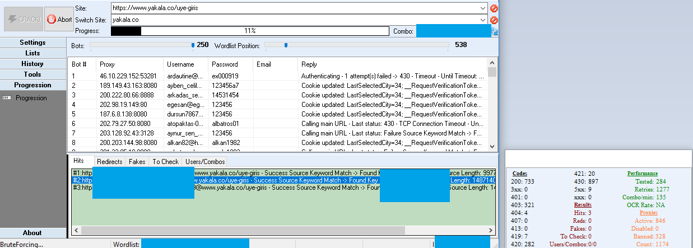This screenshot has height=248, width=693.
Task: Switch to the Hits tab
Action: (x=78, y=161)
